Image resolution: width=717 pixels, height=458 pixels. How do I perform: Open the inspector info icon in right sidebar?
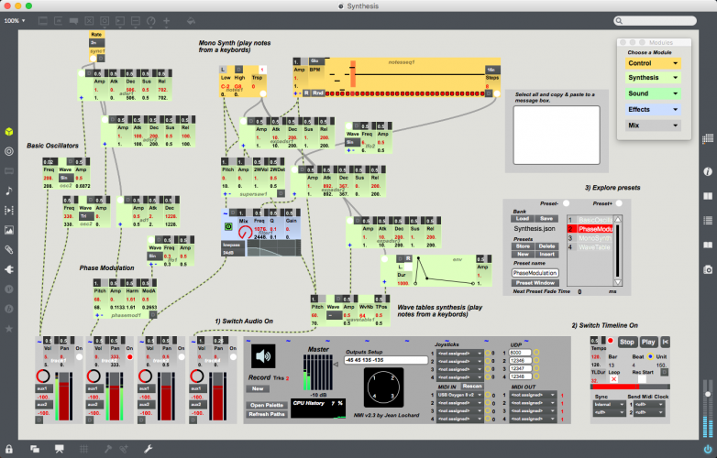[708, 171]
